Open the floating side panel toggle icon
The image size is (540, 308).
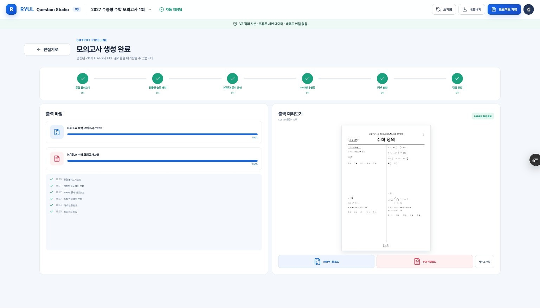(535, 160)
